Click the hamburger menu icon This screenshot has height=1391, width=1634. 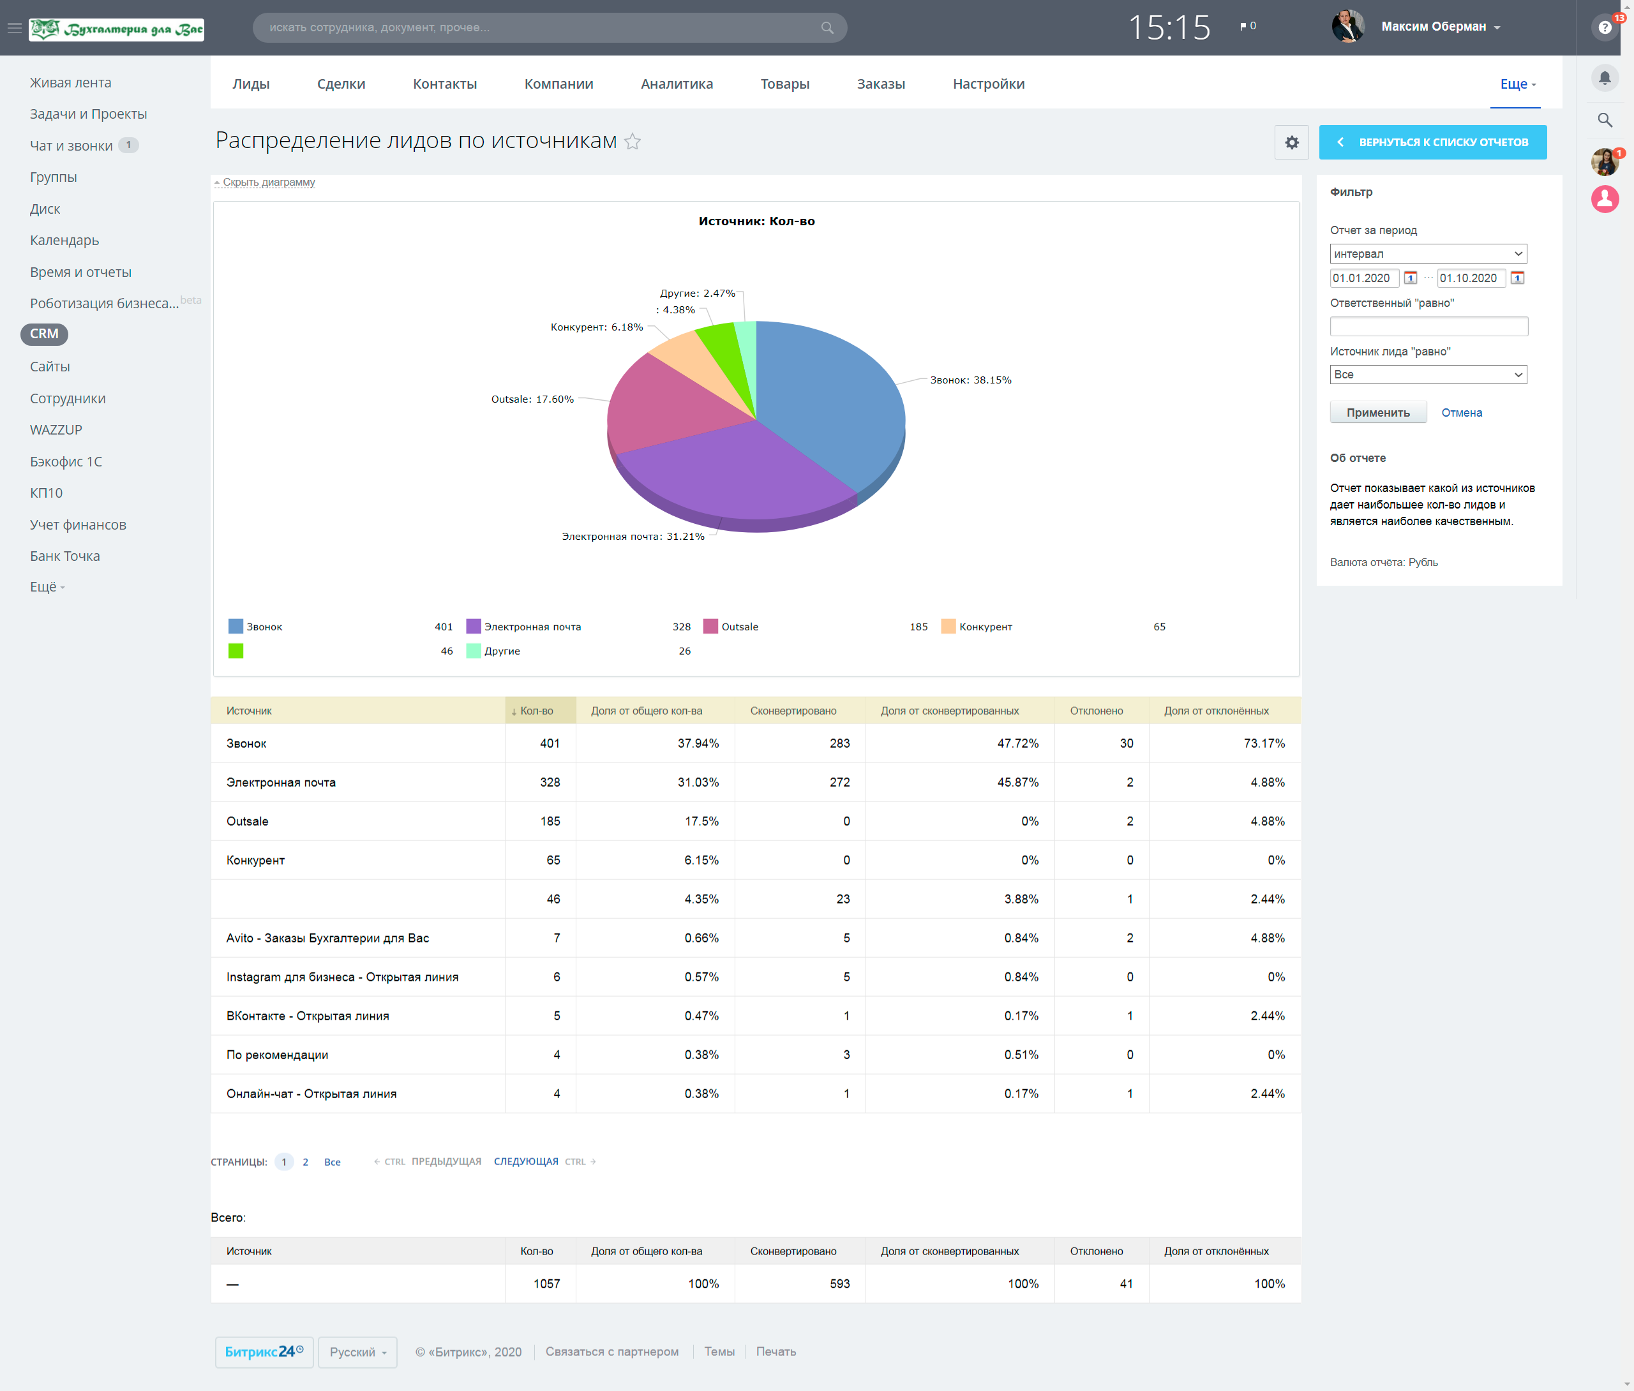point(14,27)
